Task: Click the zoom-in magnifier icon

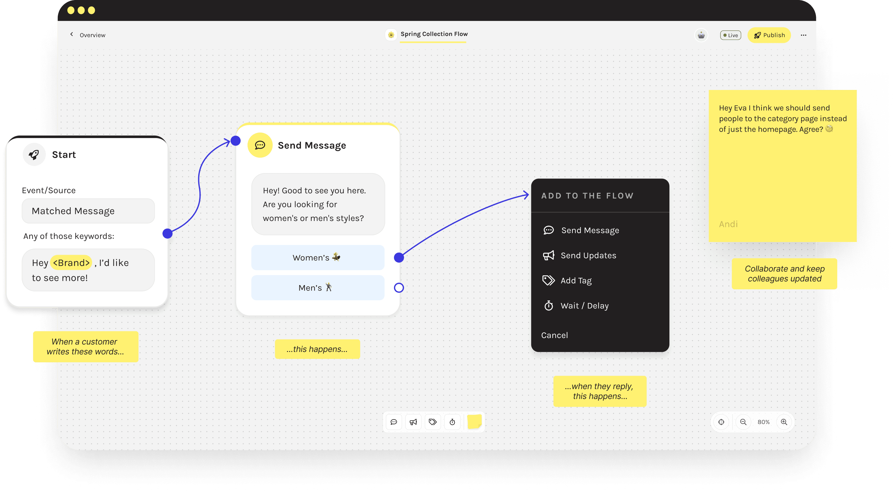Action: (784, 421)
